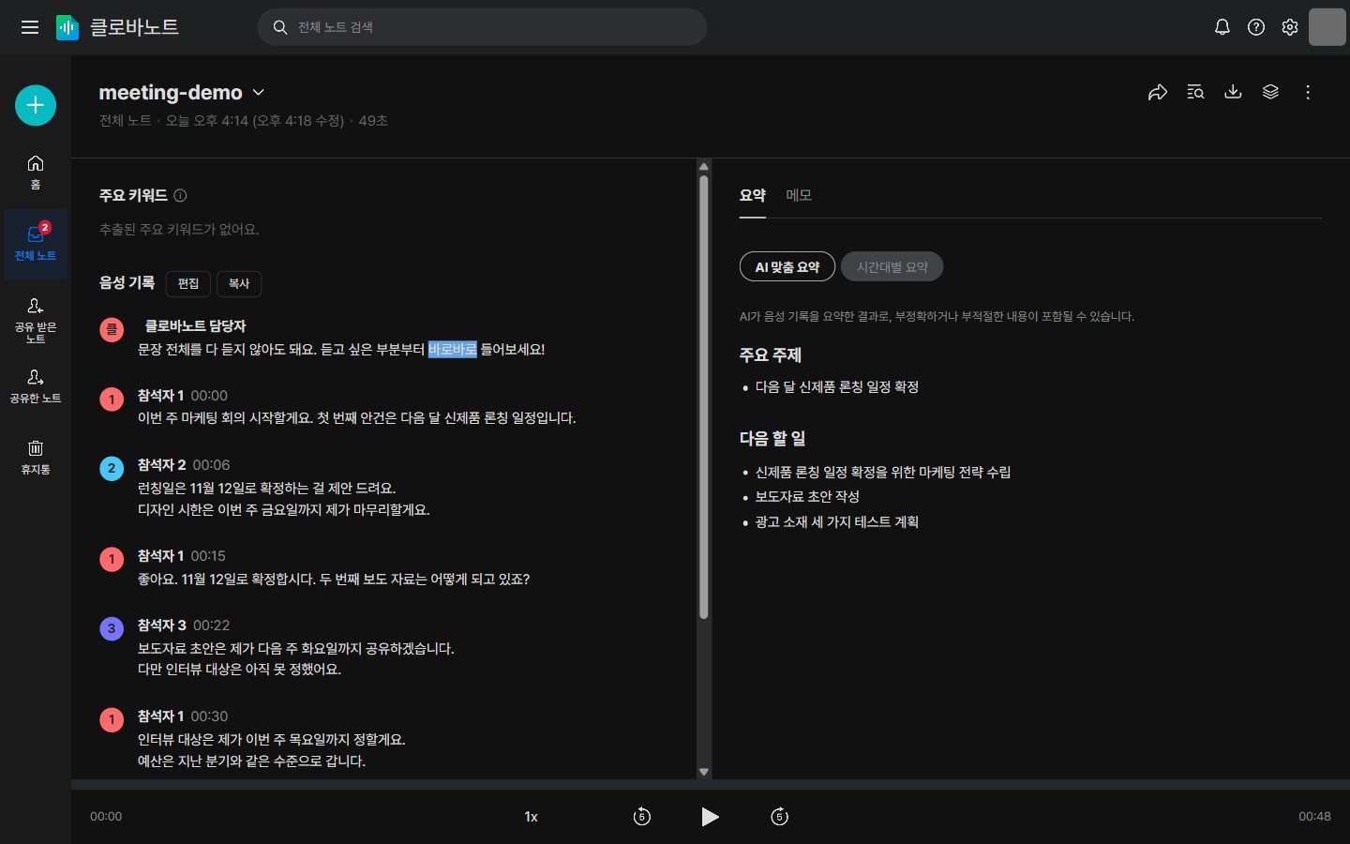Click the transcript scrollbar down arrow
The height and width of the screenshot is (844, 1350).
click(704, 772)
